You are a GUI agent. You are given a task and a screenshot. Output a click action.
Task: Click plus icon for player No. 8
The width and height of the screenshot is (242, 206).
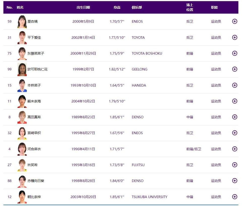234,117
